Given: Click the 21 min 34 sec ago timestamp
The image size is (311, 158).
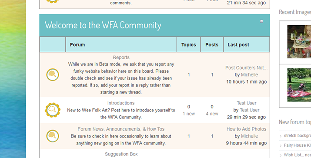Looking at the screenshot, I should click(x=246, y=3).
